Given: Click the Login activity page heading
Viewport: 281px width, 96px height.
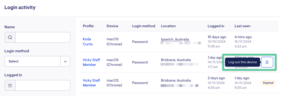Looking at the screenshot, I should pyautogui.click(x=20, y=7).
